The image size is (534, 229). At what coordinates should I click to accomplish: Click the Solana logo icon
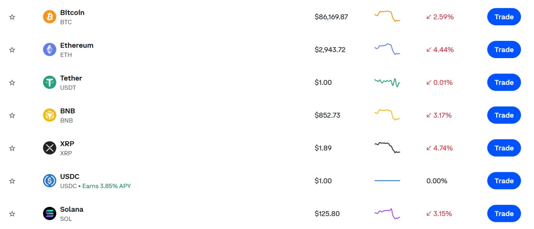tap(49, 214)
